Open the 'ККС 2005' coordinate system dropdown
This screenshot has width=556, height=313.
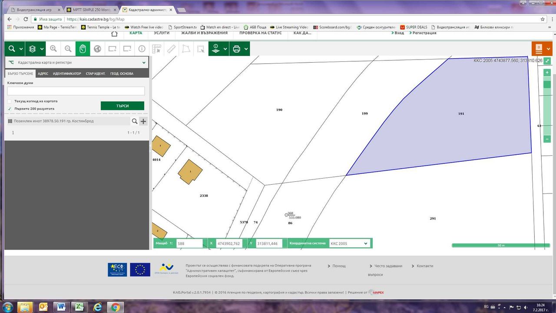click(349, 243)
